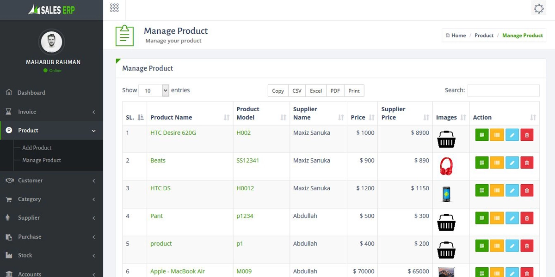Click the Invoice hourglass icon in the sidebar
555x277 pixels.
(9, 112)
